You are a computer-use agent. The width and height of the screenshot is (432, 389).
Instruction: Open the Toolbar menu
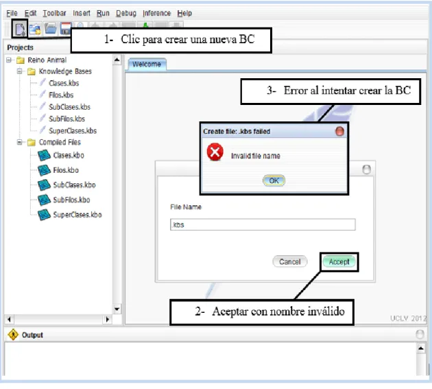point(54,13)
